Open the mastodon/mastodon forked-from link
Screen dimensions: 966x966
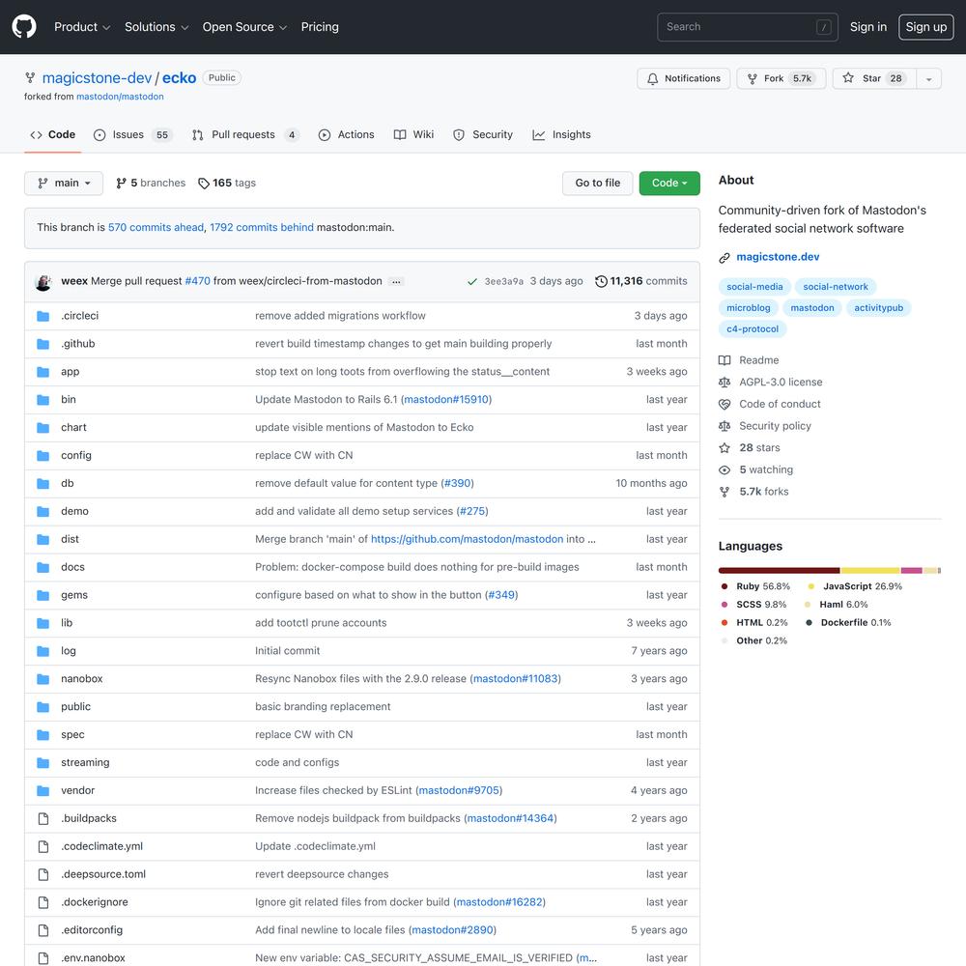pos(120,97)
